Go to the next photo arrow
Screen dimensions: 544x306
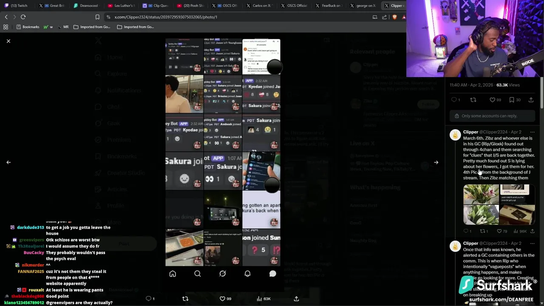(x=436, y=162)
